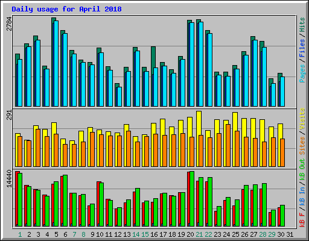Click the 14440 kB axis value
This screenshot has width=309, height=241.
[x=10, y=178]
